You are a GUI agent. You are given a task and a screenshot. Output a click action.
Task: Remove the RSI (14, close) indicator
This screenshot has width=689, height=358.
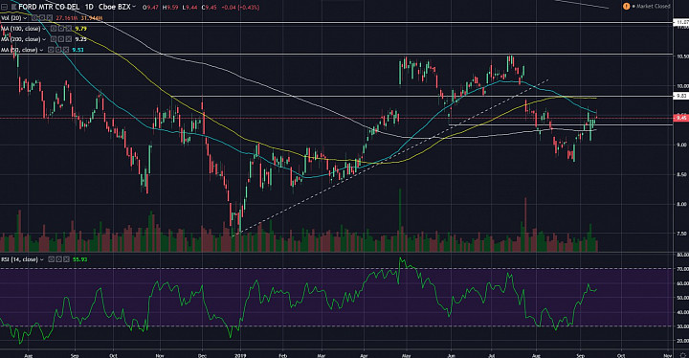(66, 259)
